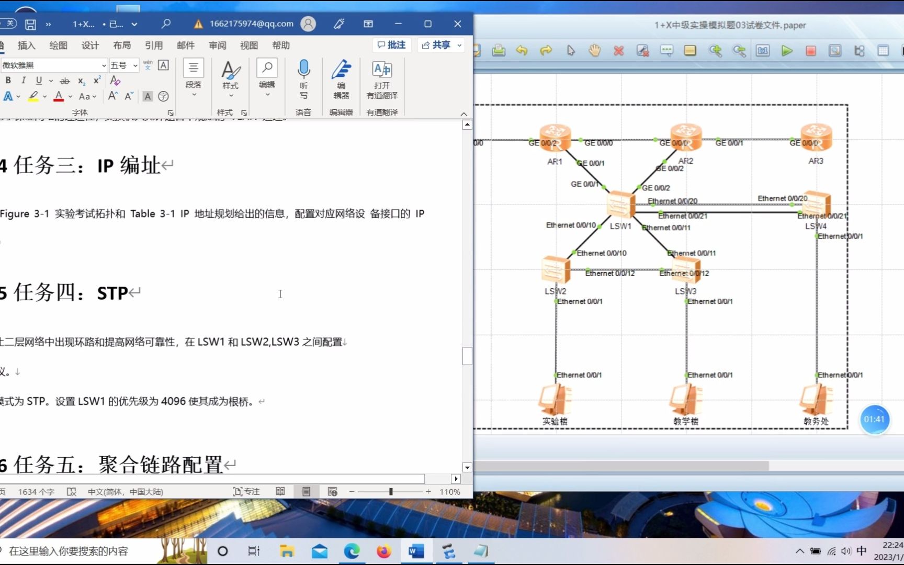Reset eNSP zoom to 1:1
Image resolution: width=904 pixels, height=565 pixels.
click(x=763, y=51)
